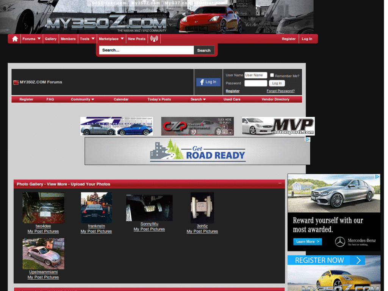
Task: Click the Search button next to the search box
Action: tap(204, 50)
